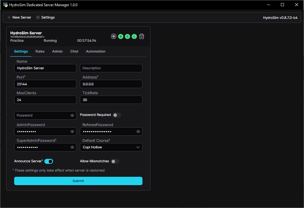Click the Name input field
The image size is (304, 208).
(x=45, y=68)
